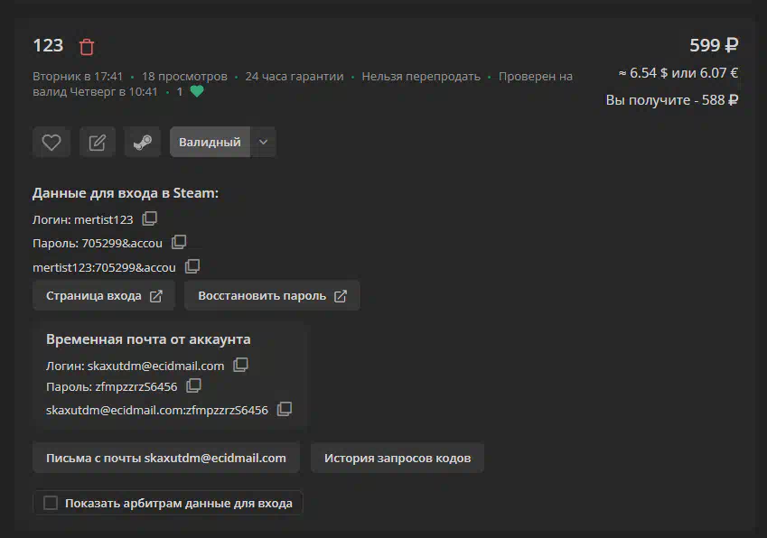This screenshot has width=767, height=538.
Task: Open the Steam profile icon button
Action: (143, 143)
